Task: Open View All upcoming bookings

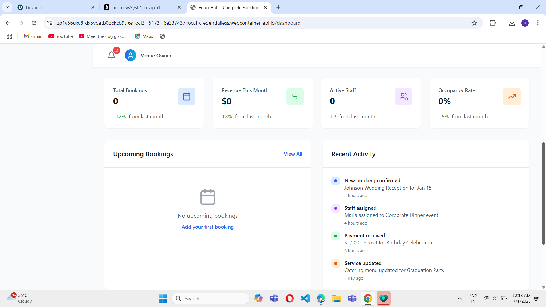Action: click(x=293, y=154)
